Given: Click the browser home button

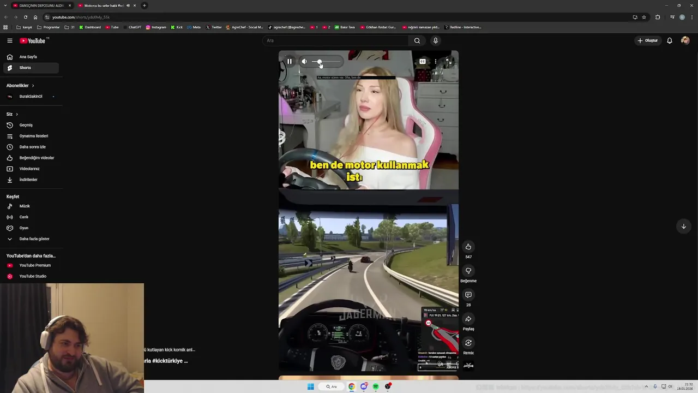Looking at the screenshot, I should pyautogui.click(x=35, y=17).
